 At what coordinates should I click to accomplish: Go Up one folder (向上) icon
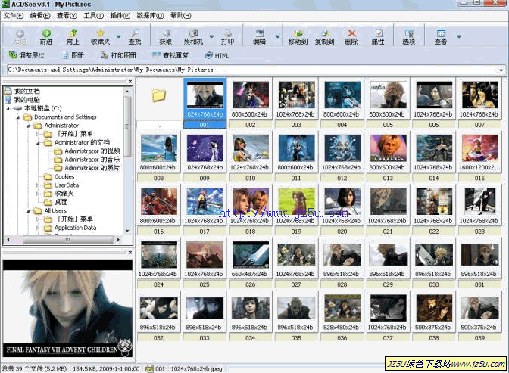point(73,36)
